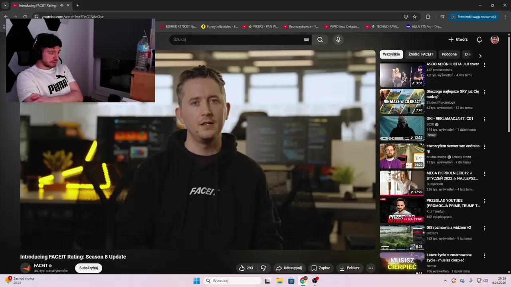Open options for PRZEGLAD YOUTUBE video
Screen dimensions: 511x287
pyautogui.click(x=485, y=201)
